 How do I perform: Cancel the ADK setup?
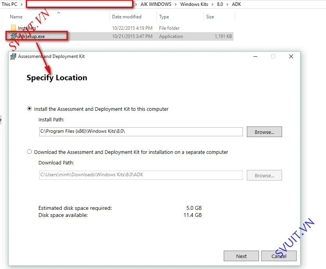click(x=279, y=256)
